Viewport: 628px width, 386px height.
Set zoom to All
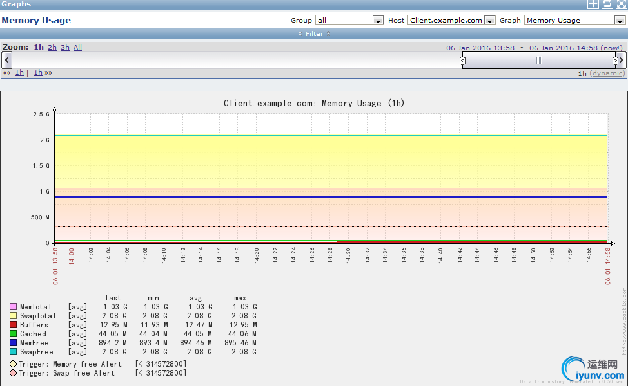click(x=77, y=48)
